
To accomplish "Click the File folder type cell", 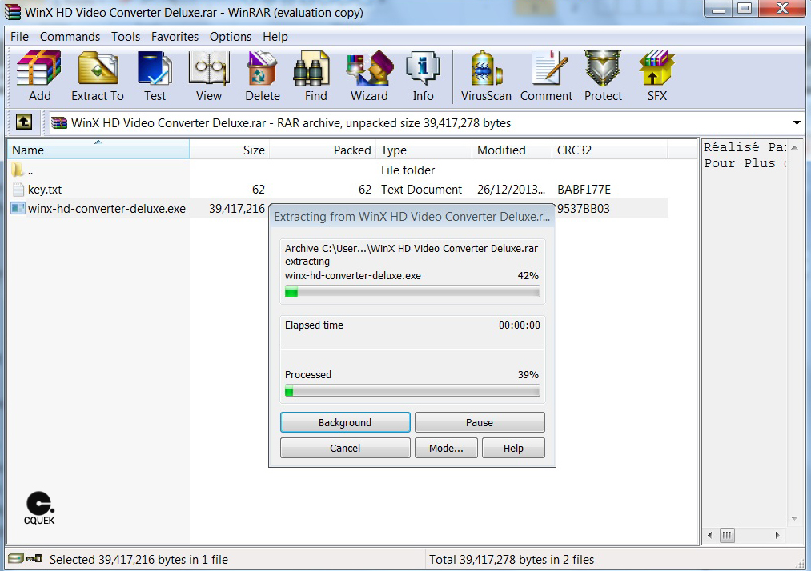I will click(x=408, y=170).
